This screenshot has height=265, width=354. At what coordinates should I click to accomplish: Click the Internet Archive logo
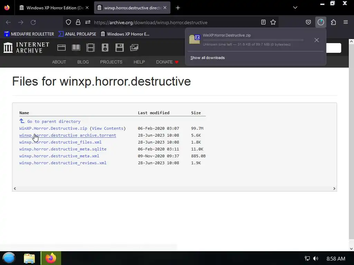point(26,48)
